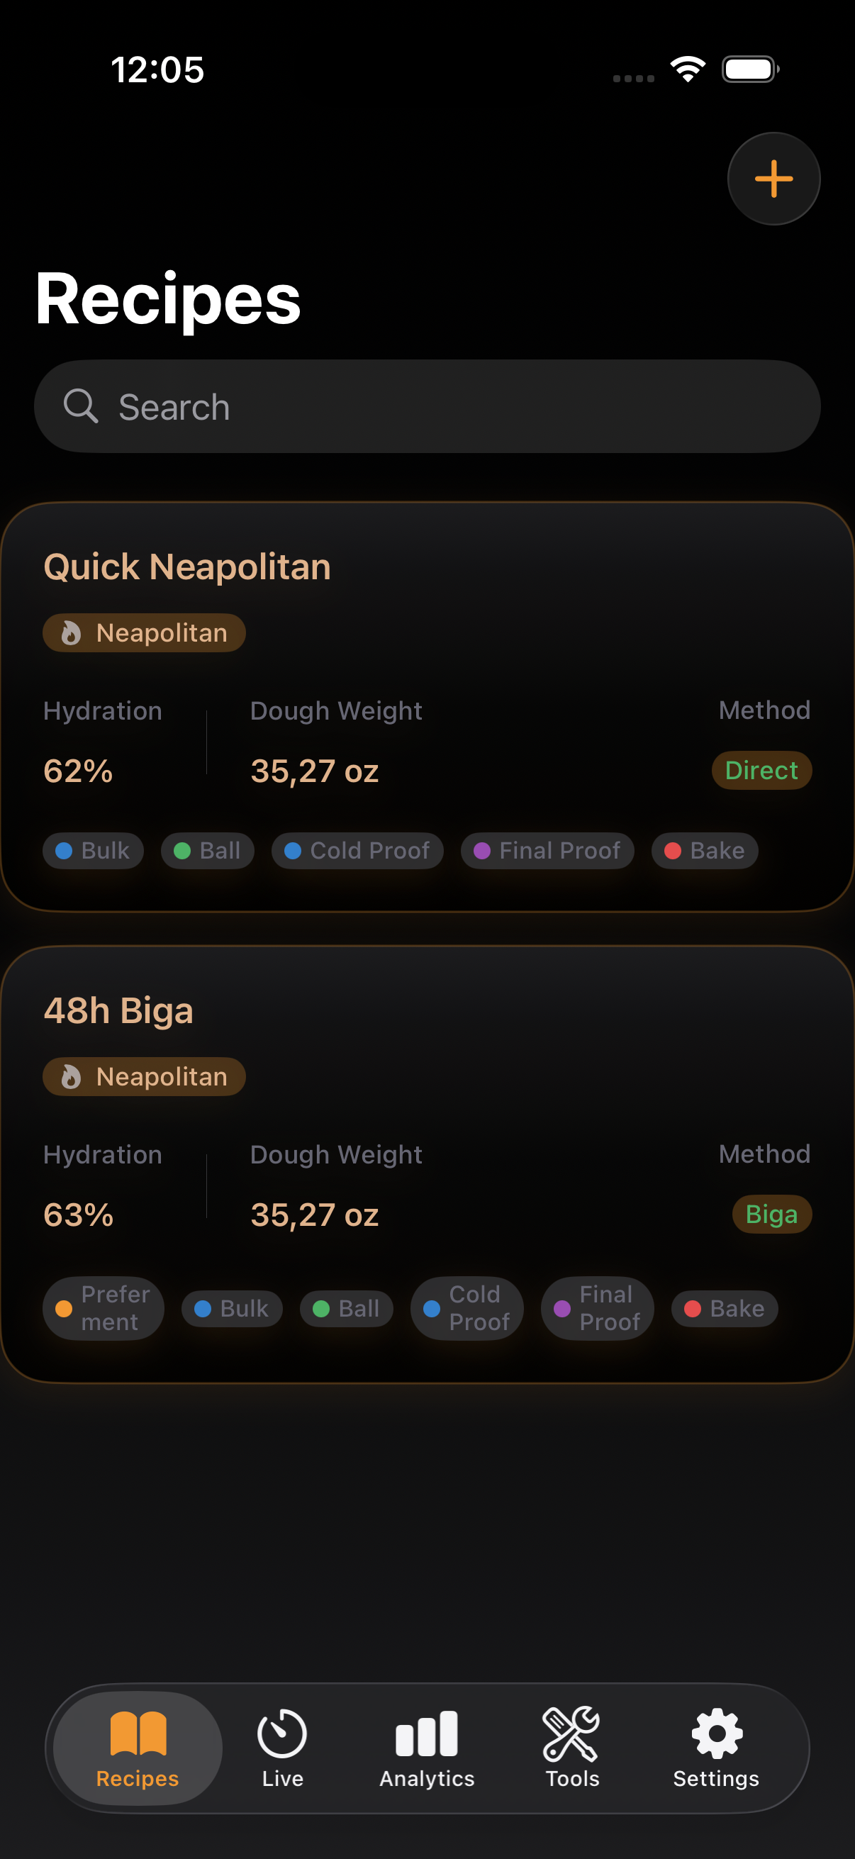Click flame icon on Quick Neapolitan tag

pyautogui.click(x=71, y=633)
